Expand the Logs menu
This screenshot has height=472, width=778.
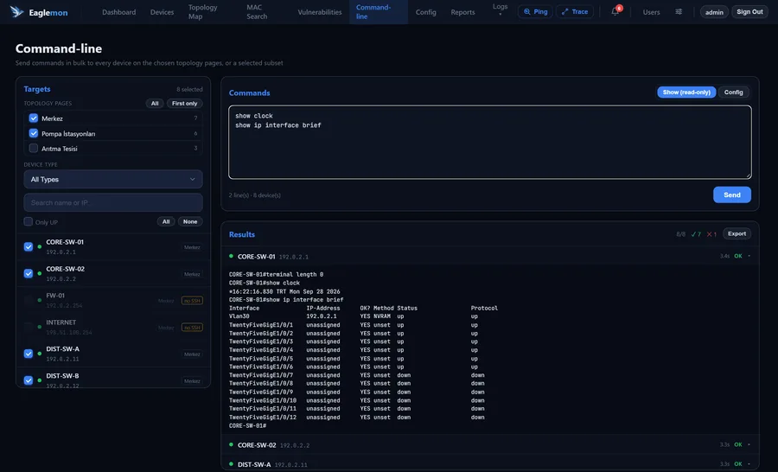pyautogui.click(x=501, y=10)
